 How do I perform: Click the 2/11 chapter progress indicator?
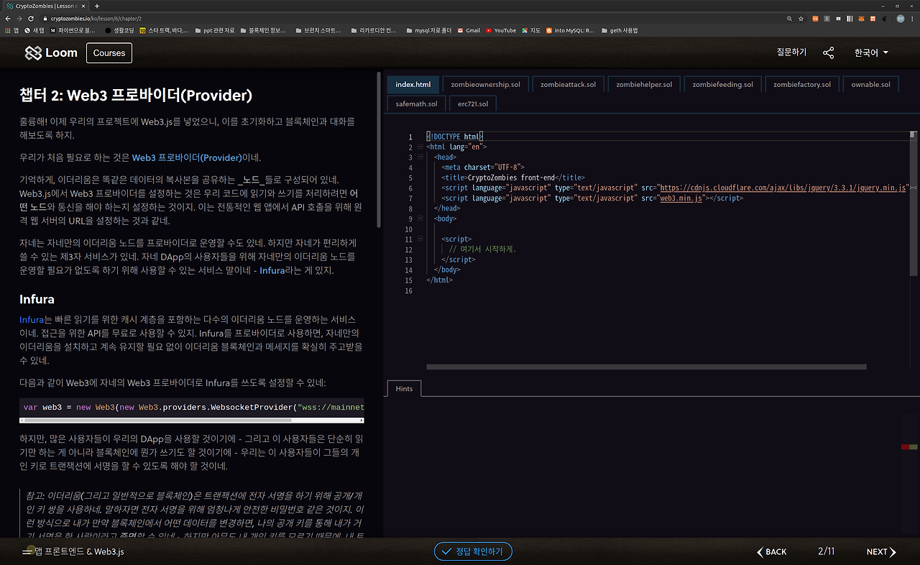(x=827, y=551)
